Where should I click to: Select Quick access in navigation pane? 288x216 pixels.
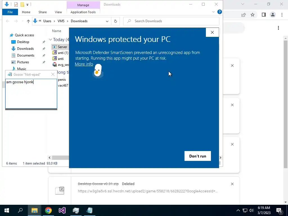pyautogui.click(x=22, y=35)
